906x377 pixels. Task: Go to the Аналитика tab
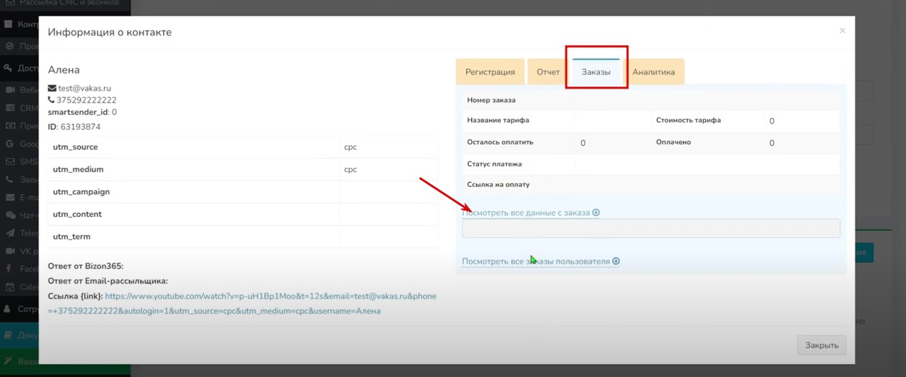pos(653,72)
